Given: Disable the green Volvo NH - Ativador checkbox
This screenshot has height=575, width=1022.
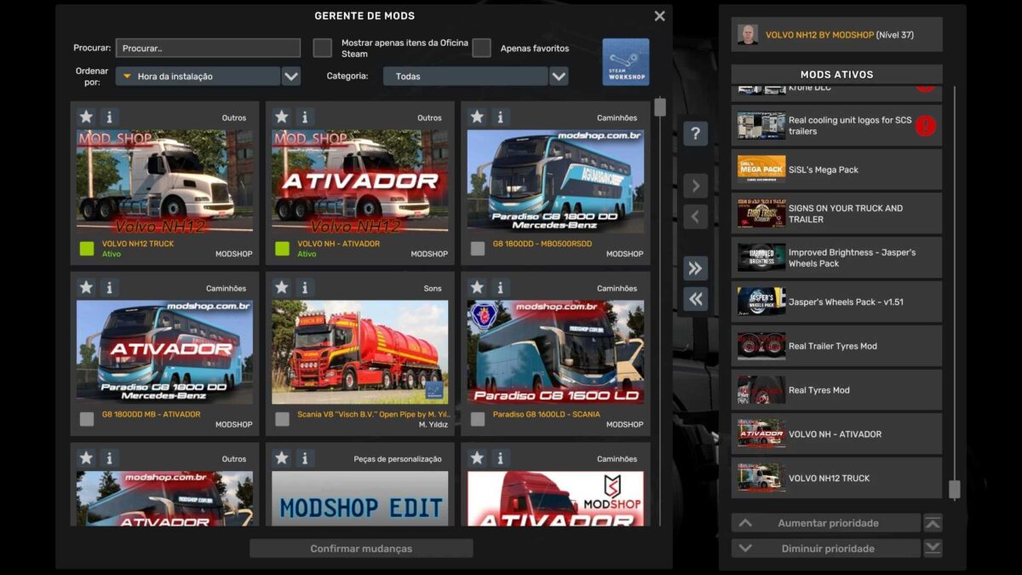Looking at the screenshot, I should pyautogui.click(x=282, y=249).
